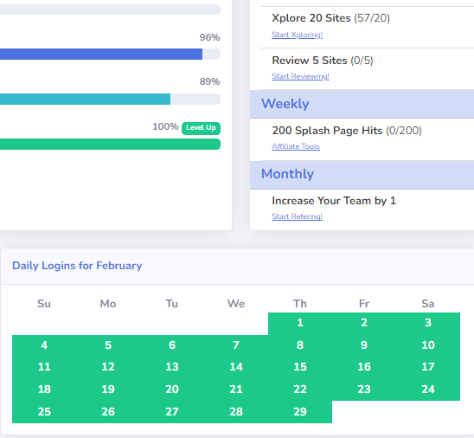Open the Start Refering! link
The image size is (474, 438).
coord(297,216)
